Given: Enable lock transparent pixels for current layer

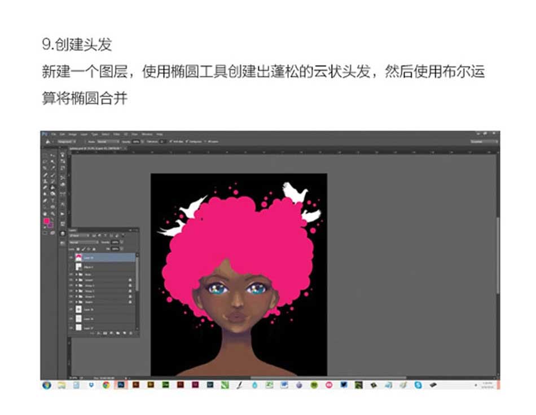Looking at the screenshot, I should [x=78, y=249].
